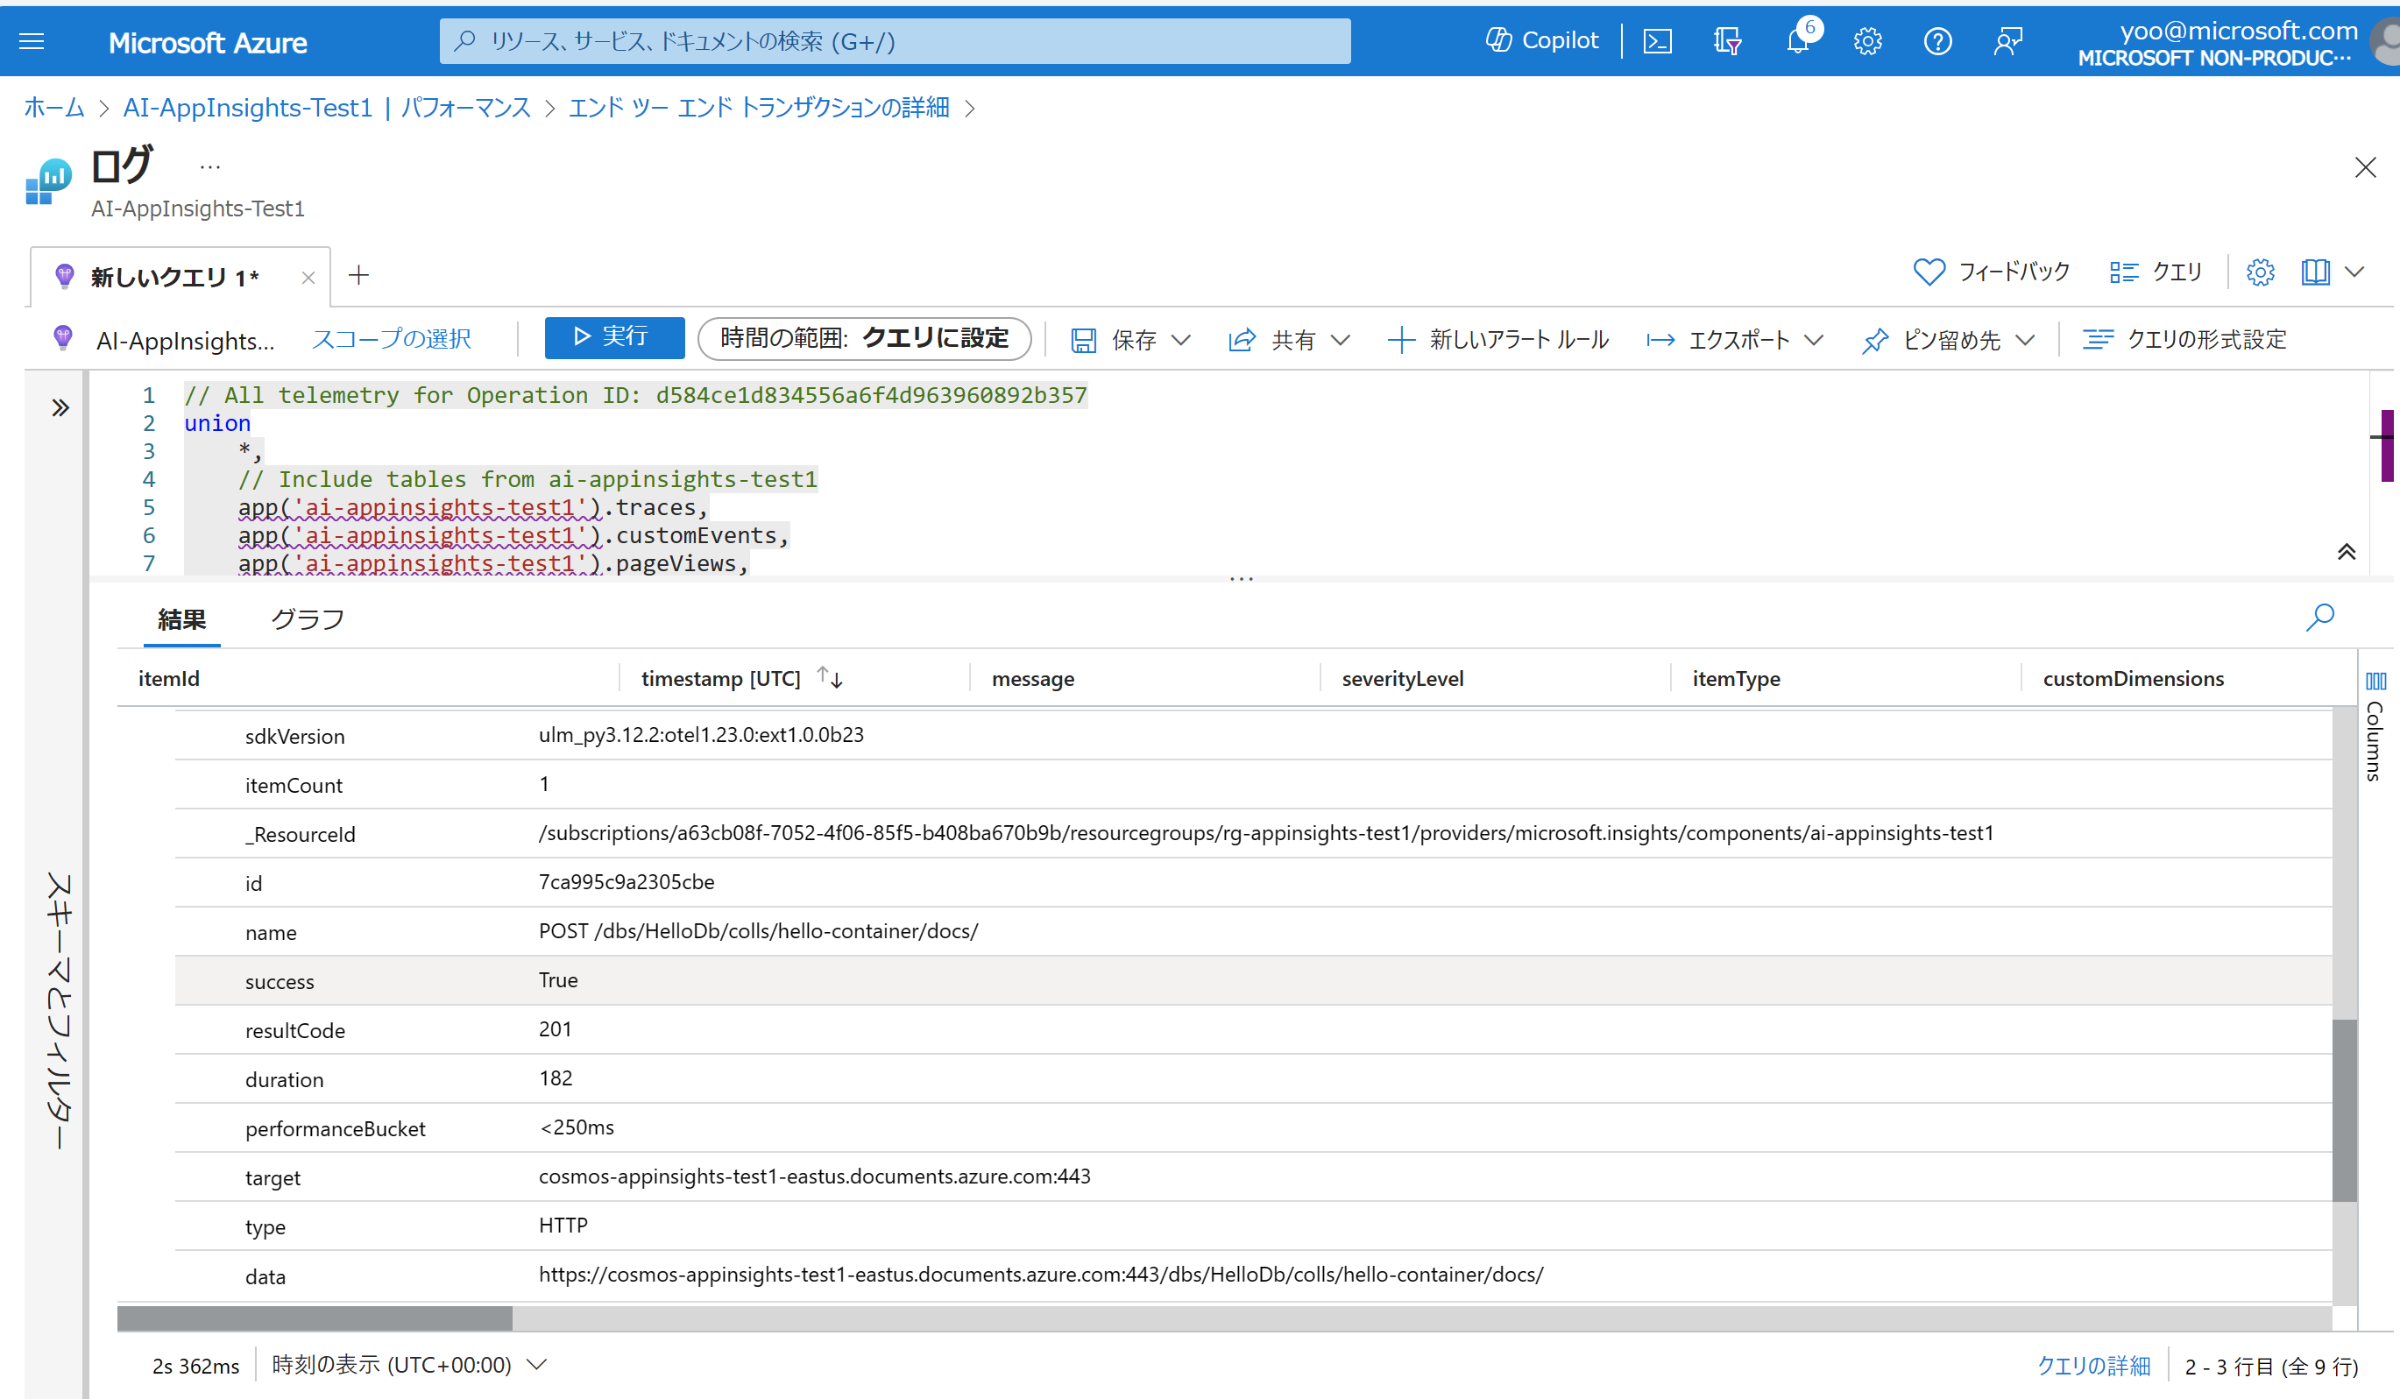Open the help question mark menu
The width and height of the screenshot is (2400, 1399).
[x=1938, y=41]
